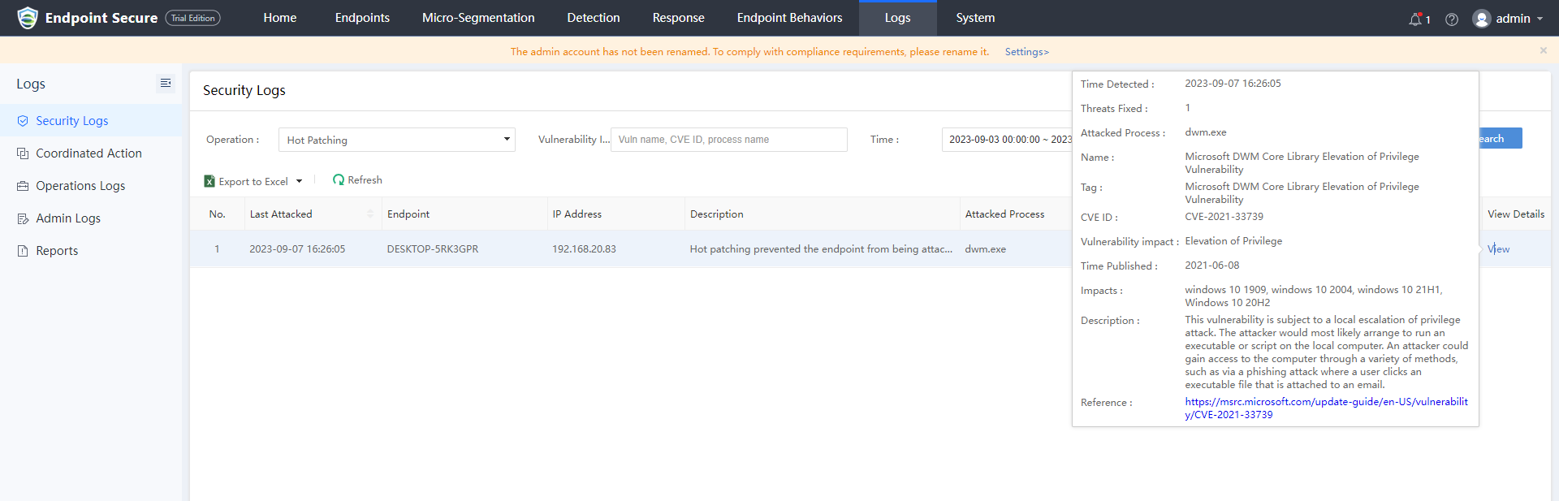Screen dimensions: 1559x501
Task: Open the help question mark icon
Action: (x=1452, y=19)
